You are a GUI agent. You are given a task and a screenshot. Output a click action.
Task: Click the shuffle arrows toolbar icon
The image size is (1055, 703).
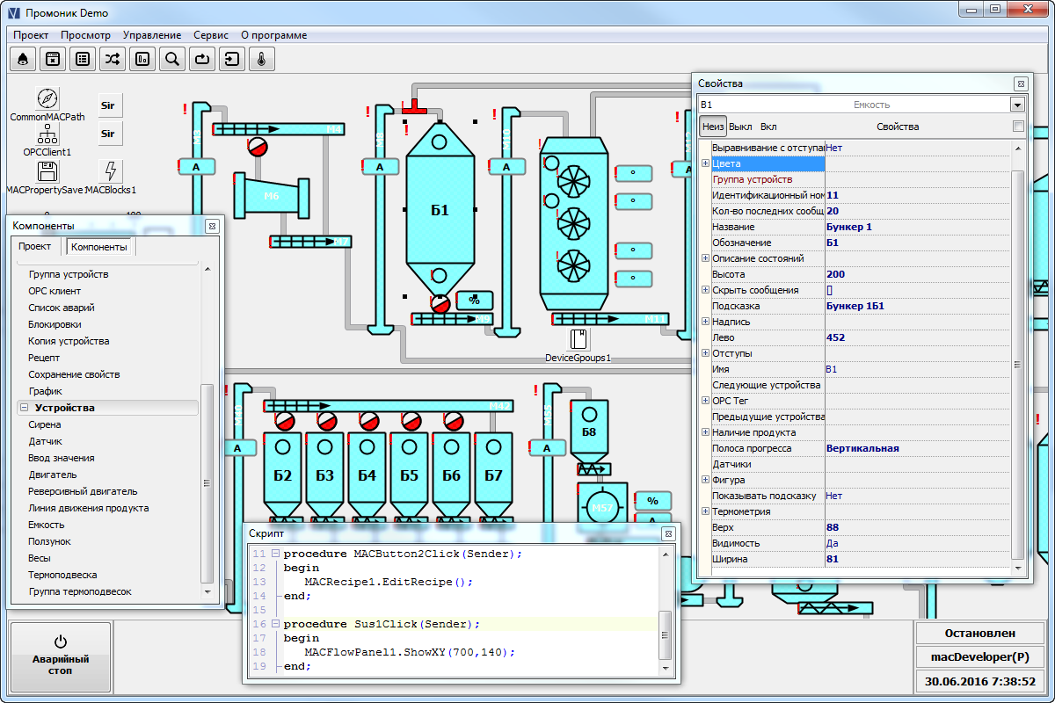click(113, 59)
